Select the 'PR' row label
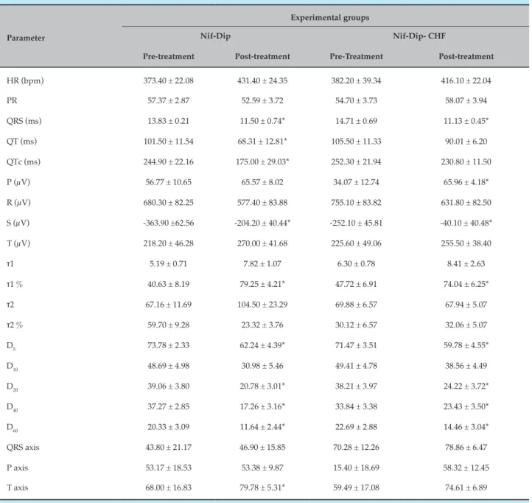532x503 pixels. click(x=12, y=100)
